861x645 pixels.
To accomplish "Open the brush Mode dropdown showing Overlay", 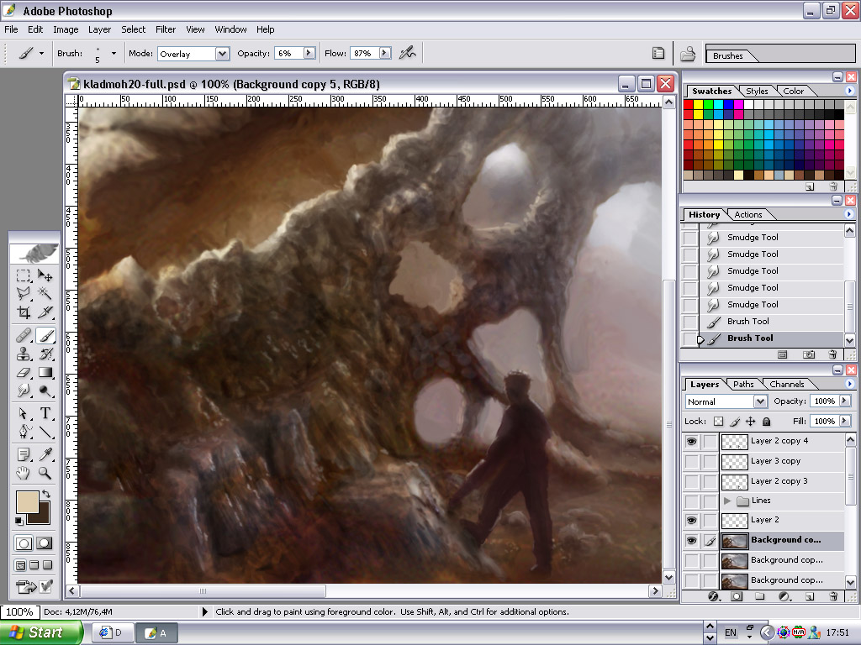I will 222,54.
